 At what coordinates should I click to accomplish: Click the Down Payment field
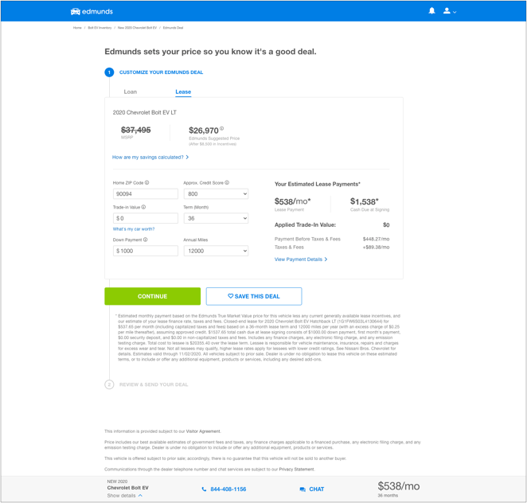[x=145, y=251]
